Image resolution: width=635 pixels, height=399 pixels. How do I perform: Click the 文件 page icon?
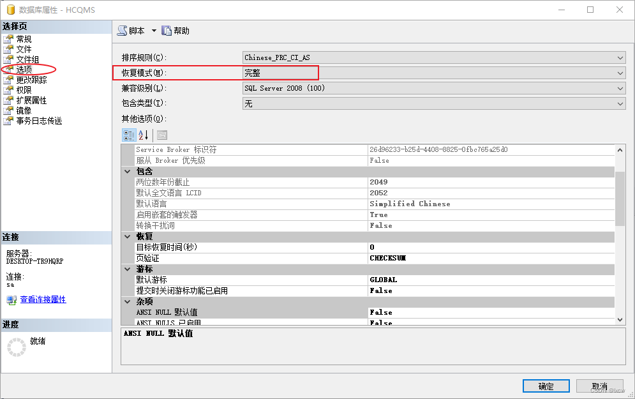[x=8, y=49]
